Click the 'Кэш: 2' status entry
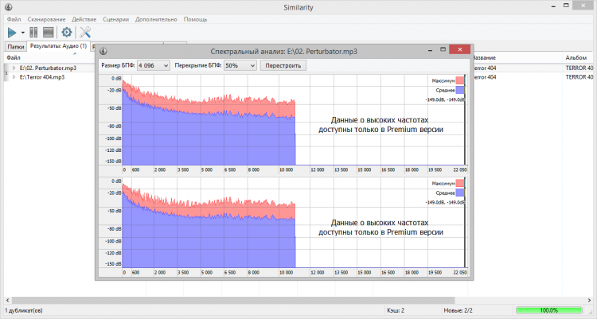Viewport: 597px width, 319px height. tap(396, 310)
